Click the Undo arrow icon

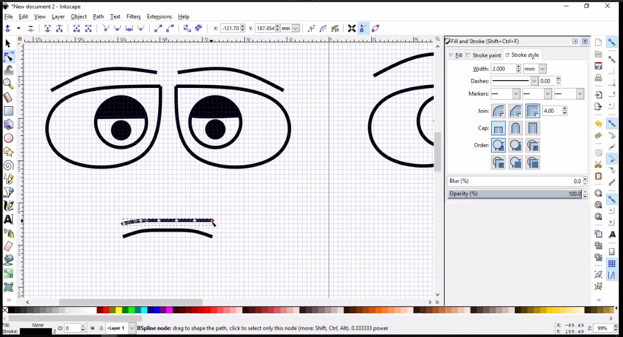598,124
